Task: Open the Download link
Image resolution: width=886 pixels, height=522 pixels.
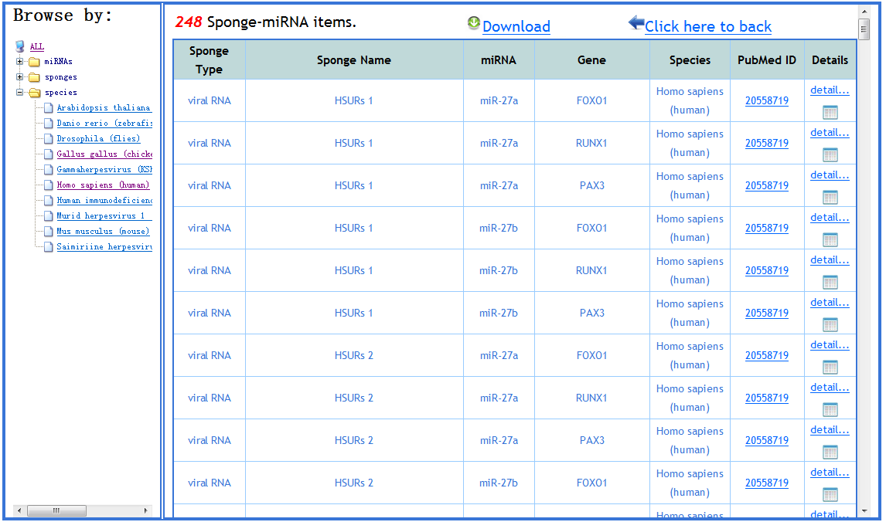Action: point(516,27)
